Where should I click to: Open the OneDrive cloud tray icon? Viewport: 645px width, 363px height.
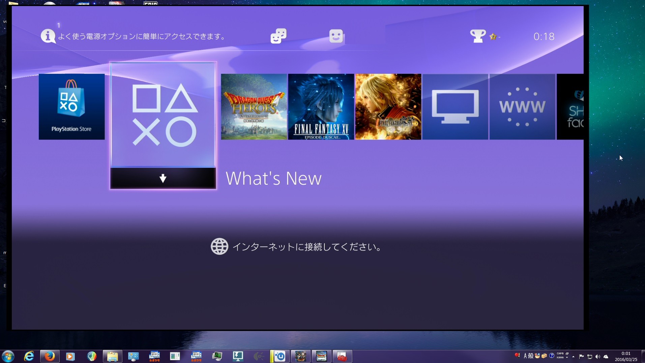coord(606,357)
